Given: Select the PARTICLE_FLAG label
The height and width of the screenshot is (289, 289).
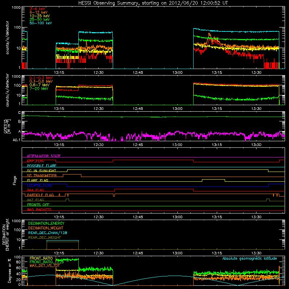Looking at the screenshot, I should 40,195.
